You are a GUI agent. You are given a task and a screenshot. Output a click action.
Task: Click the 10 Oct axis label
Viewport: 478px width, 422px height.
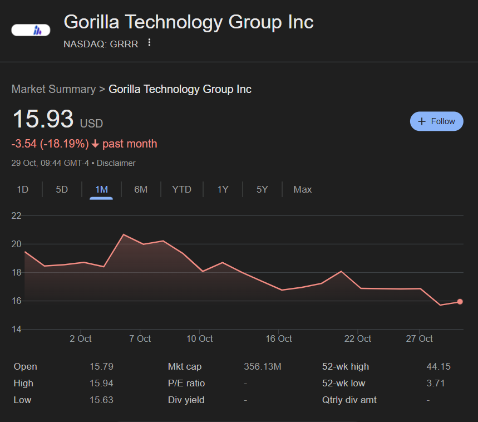pyautogui.click(x=199, y=338)
